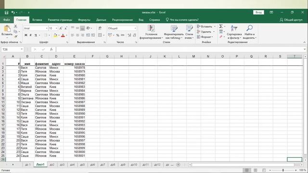Click the Tell me search box (Что вы хотите сделать?)

[182, 20]
